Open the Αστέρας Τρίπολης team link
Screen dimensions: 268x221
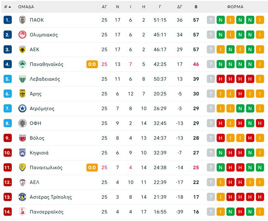pyautogui.click(x=51, y=197)
